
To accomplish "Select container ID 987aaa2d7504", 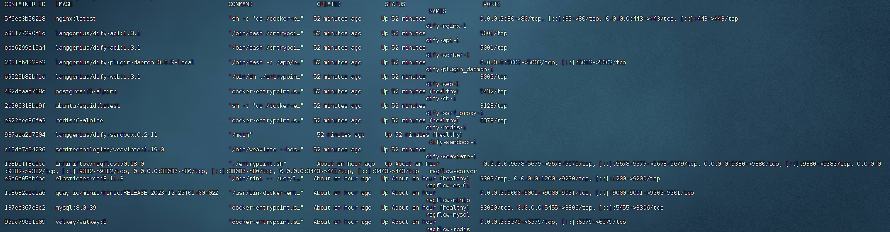I will tap(25, 135).
